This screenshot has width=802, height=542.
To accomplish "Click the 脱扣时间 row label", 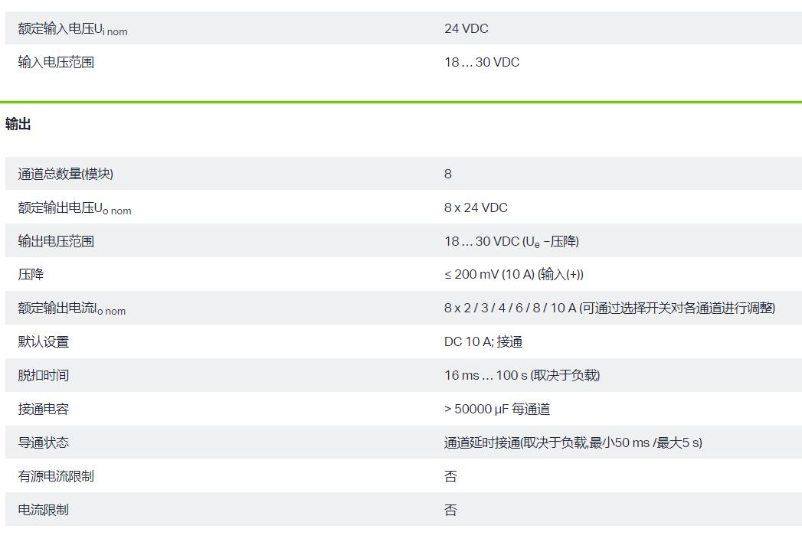I will [43, 375].
